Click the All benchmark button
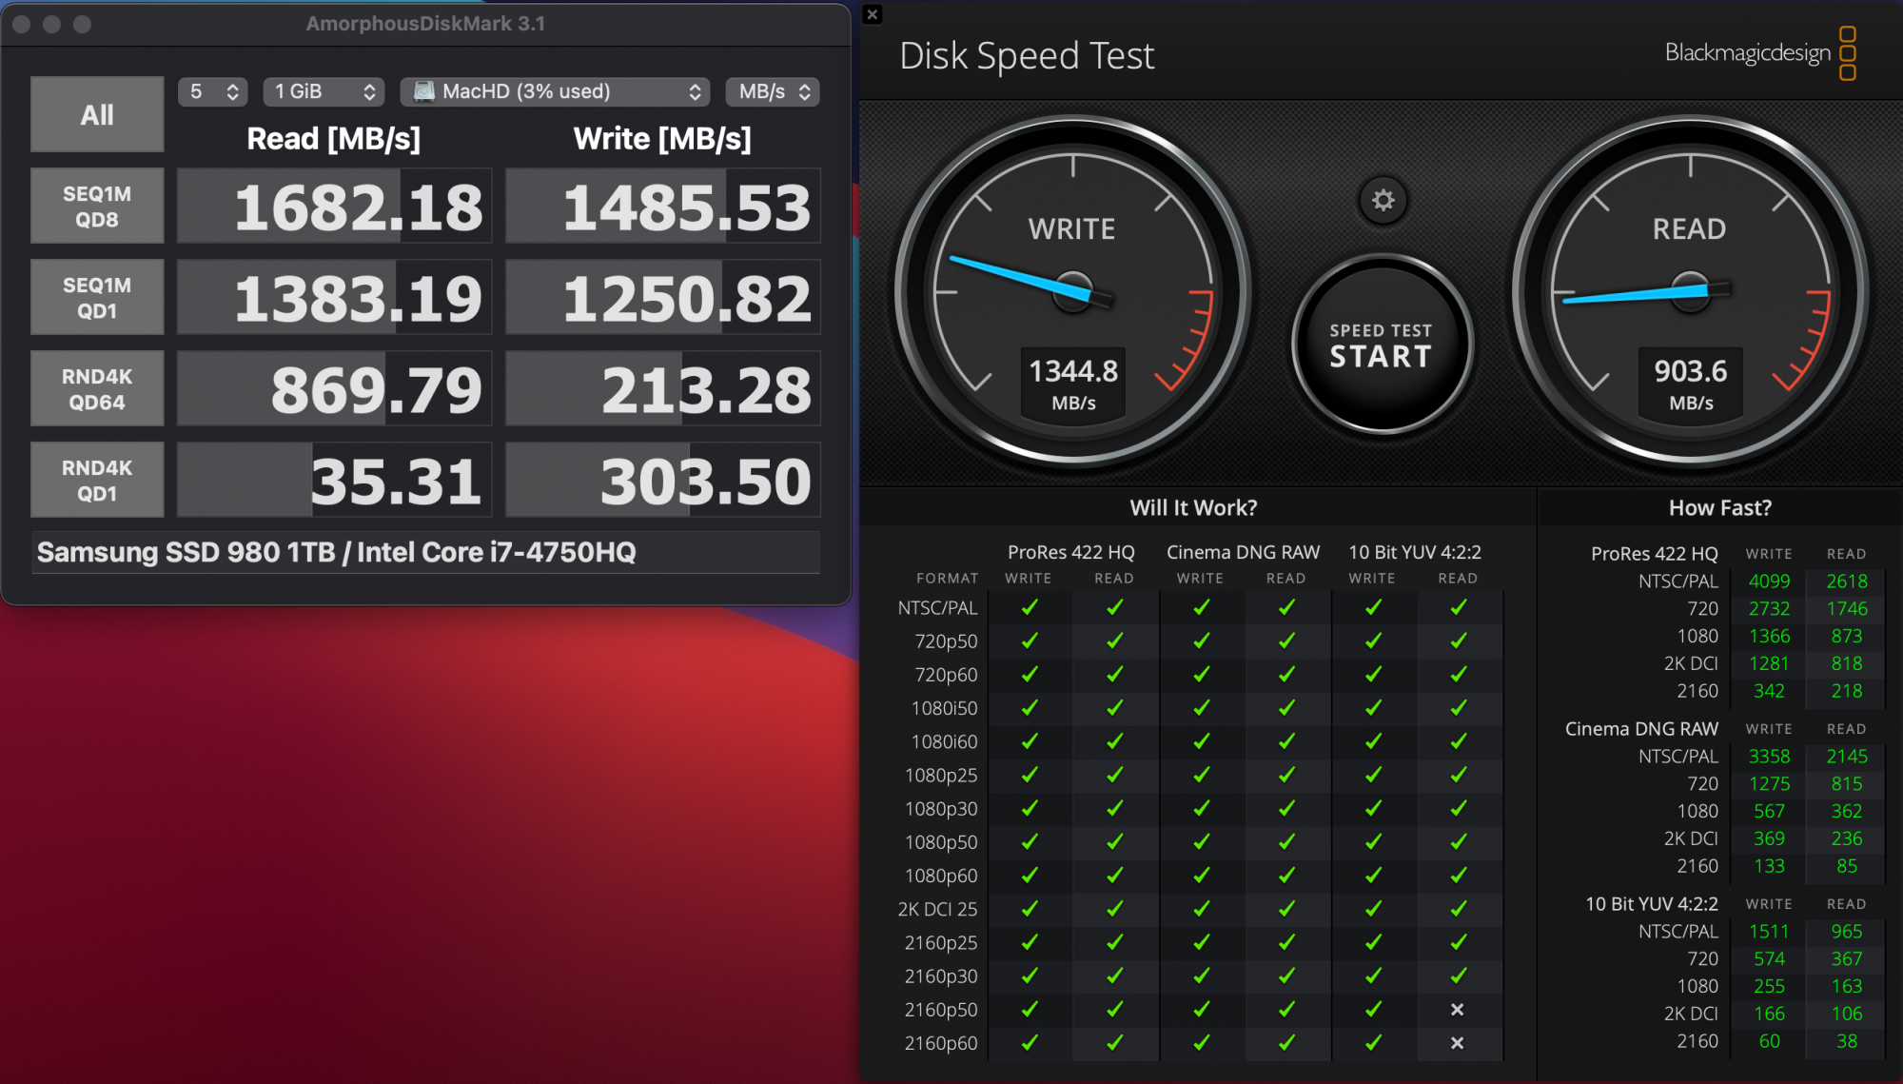The width and height of the screenshot is (1903, 1084). [97, 114]
